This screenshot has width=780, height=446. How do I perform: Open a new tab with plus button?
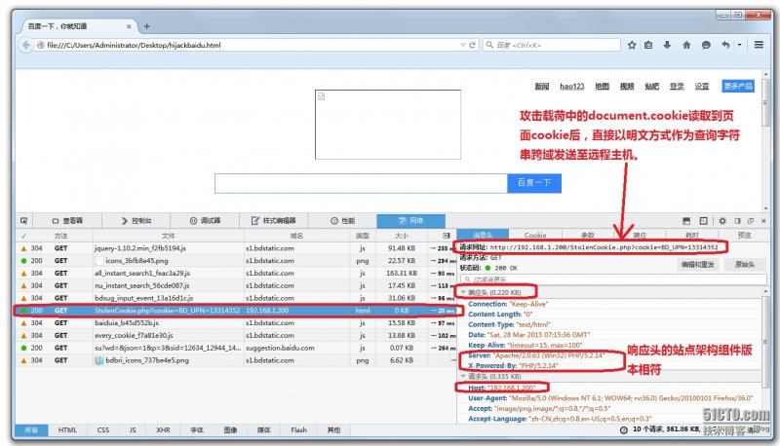(x=147, y=26)
